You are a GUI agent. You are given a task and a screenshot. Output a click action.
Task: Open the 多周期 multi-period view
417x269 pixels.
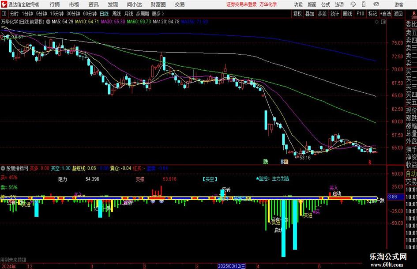143,14
